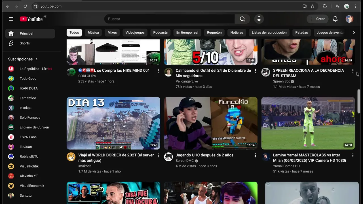Viewport: 363px width, 204px height.
Task: Open the Santutu subscription
Action: 30,195
